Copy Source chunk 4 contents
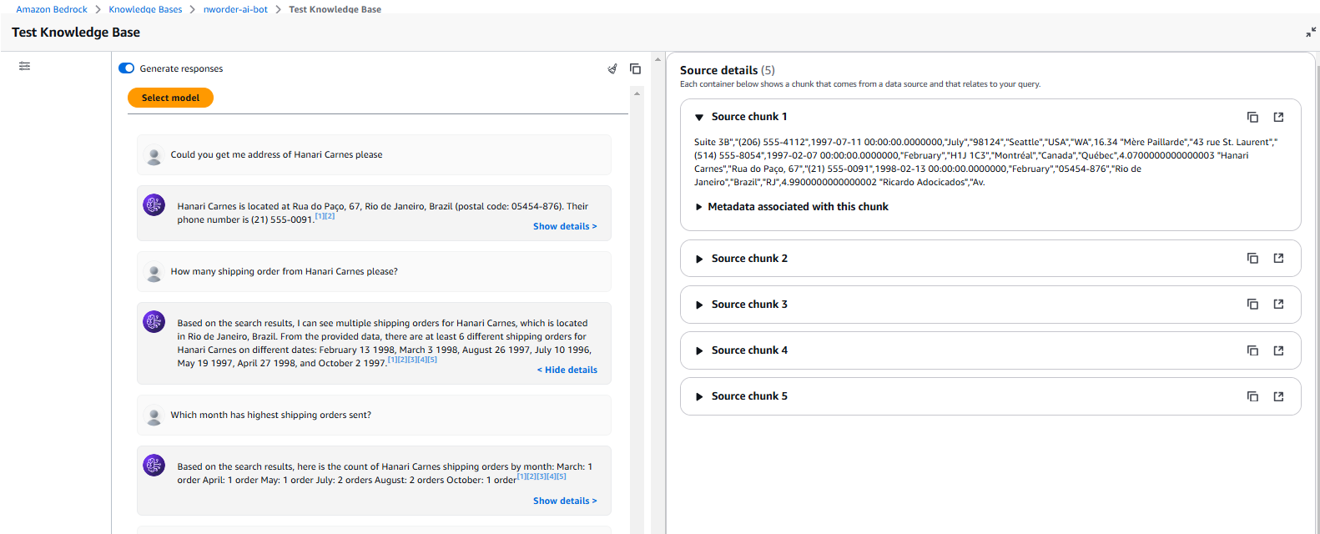Screen dimensions: 1320x534 tap(1252, 350)
